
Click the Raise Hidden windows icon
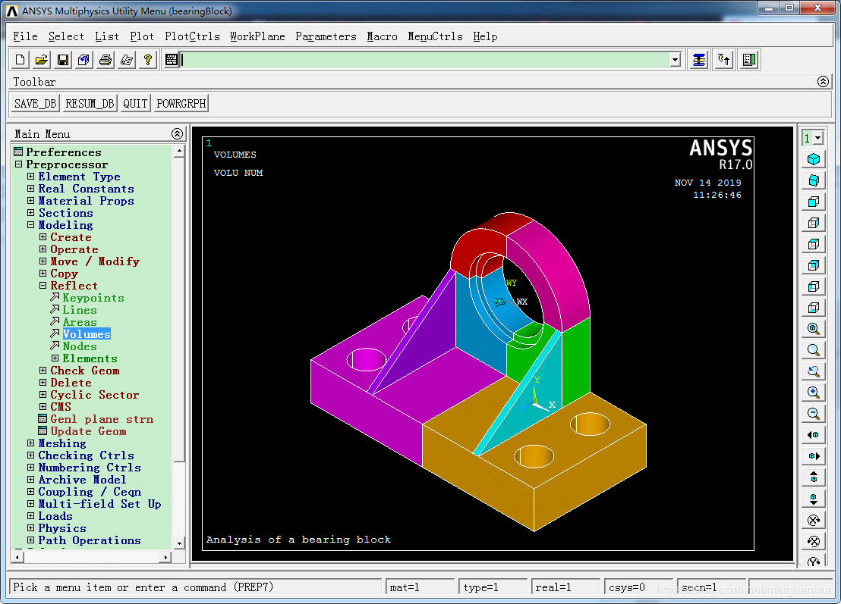(x=699, y=60)
